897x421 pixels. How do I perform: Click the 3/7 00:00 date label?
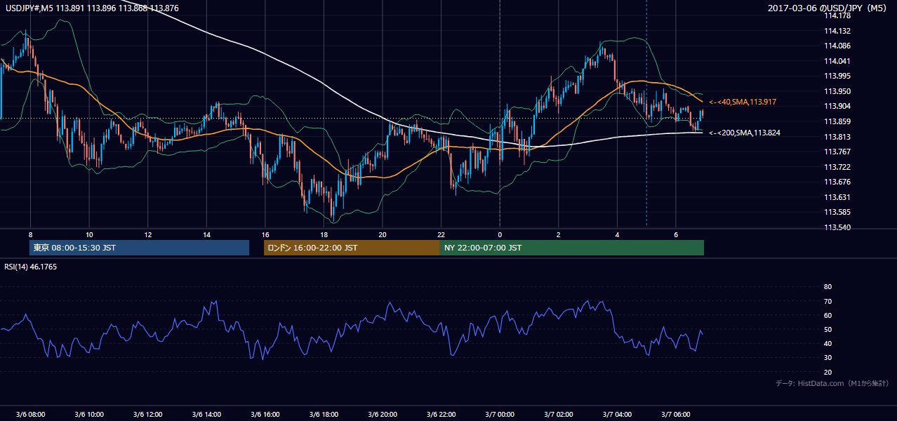500,415
